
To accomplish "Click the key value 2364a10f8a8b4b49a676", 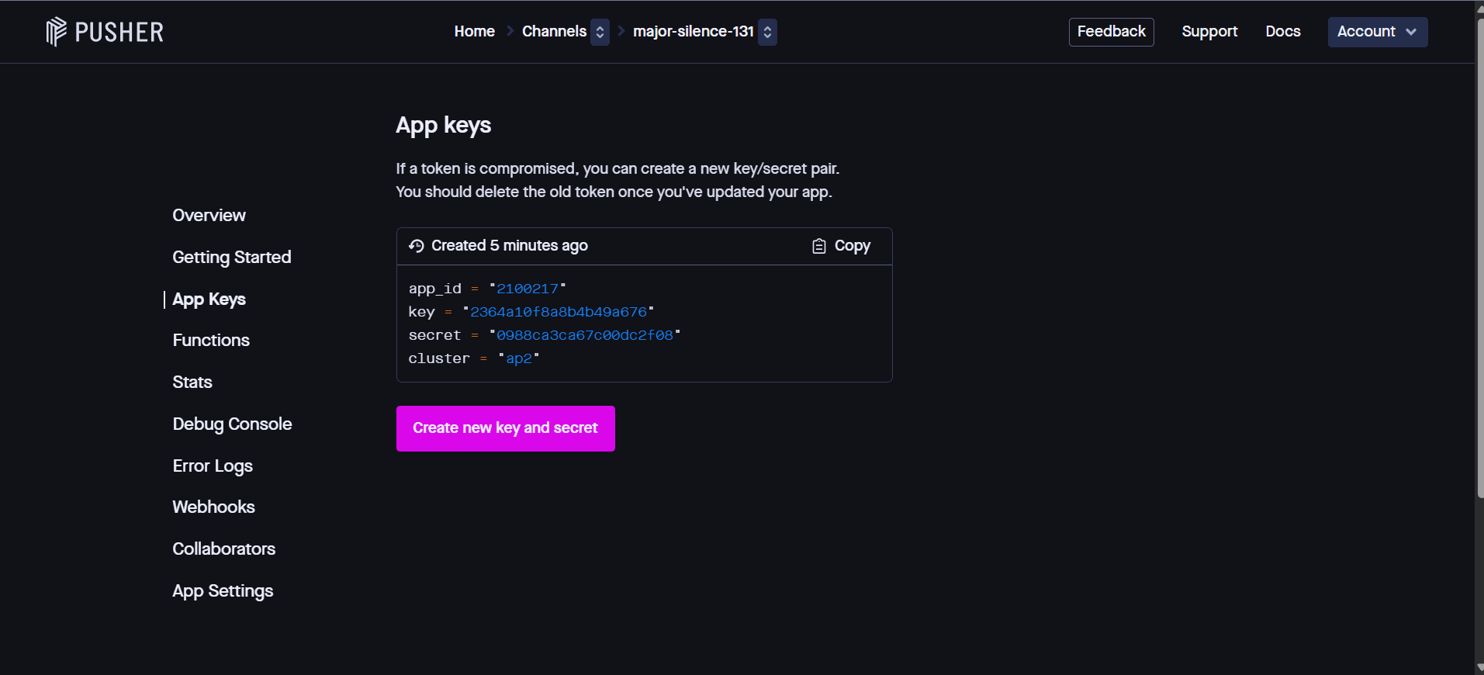I will [x=559, y=312].
